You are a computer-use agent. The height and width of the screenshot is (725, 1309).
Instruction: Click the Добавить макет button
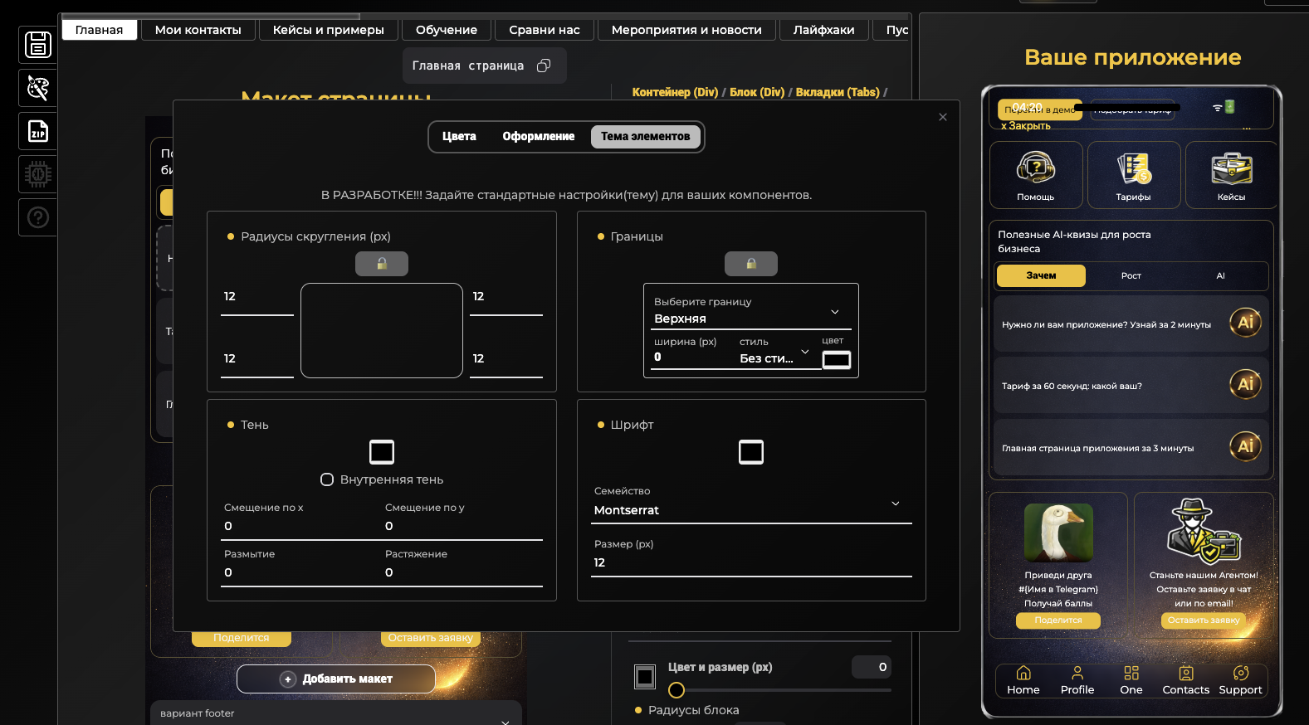pyautogui.click(x=336, y=679)
